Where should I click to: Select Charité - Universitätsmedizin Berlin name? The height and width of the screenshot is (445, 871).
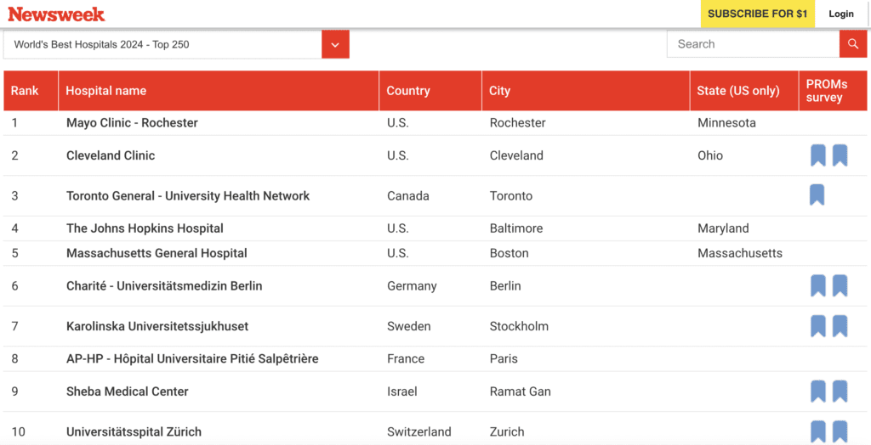164,285
